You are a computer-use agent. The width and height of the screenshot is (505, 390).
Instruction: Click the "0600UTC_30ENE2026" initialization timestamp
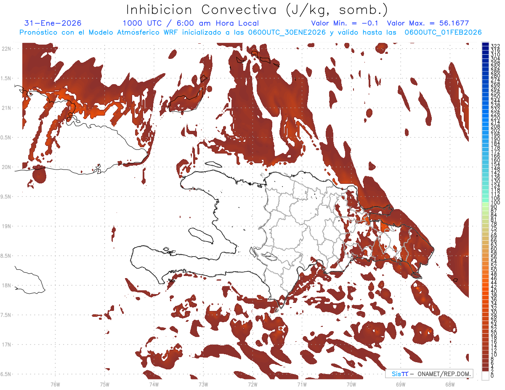(288, 32)
